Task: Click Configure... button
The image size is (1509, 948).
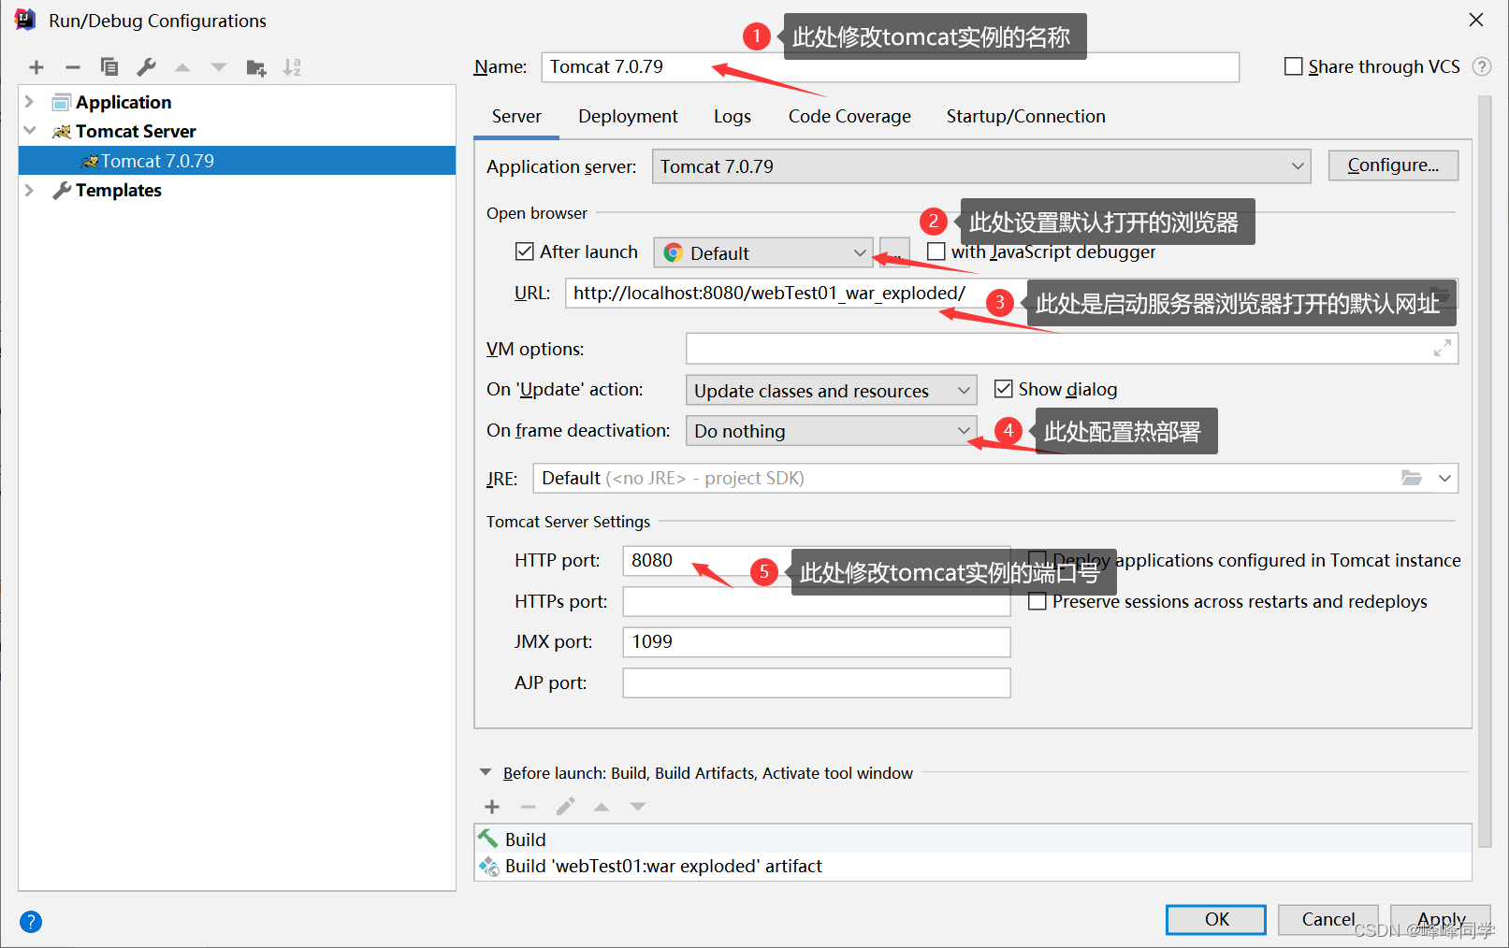Action: [x=1393, y=165]
